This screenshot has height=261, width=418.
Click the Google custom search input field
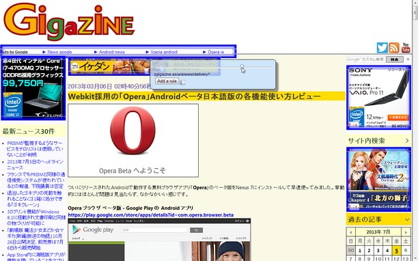click(x=365, y=59)
